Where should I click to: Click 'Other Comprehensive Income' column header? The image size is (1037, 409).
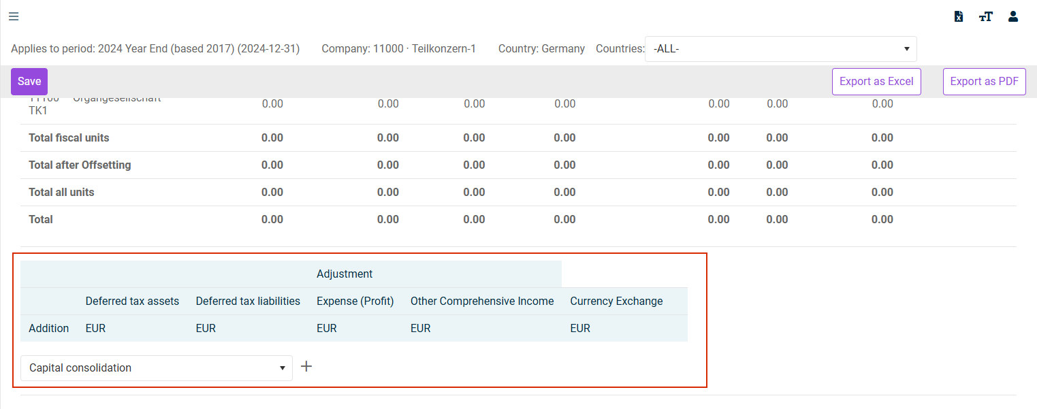coord(482,301)
